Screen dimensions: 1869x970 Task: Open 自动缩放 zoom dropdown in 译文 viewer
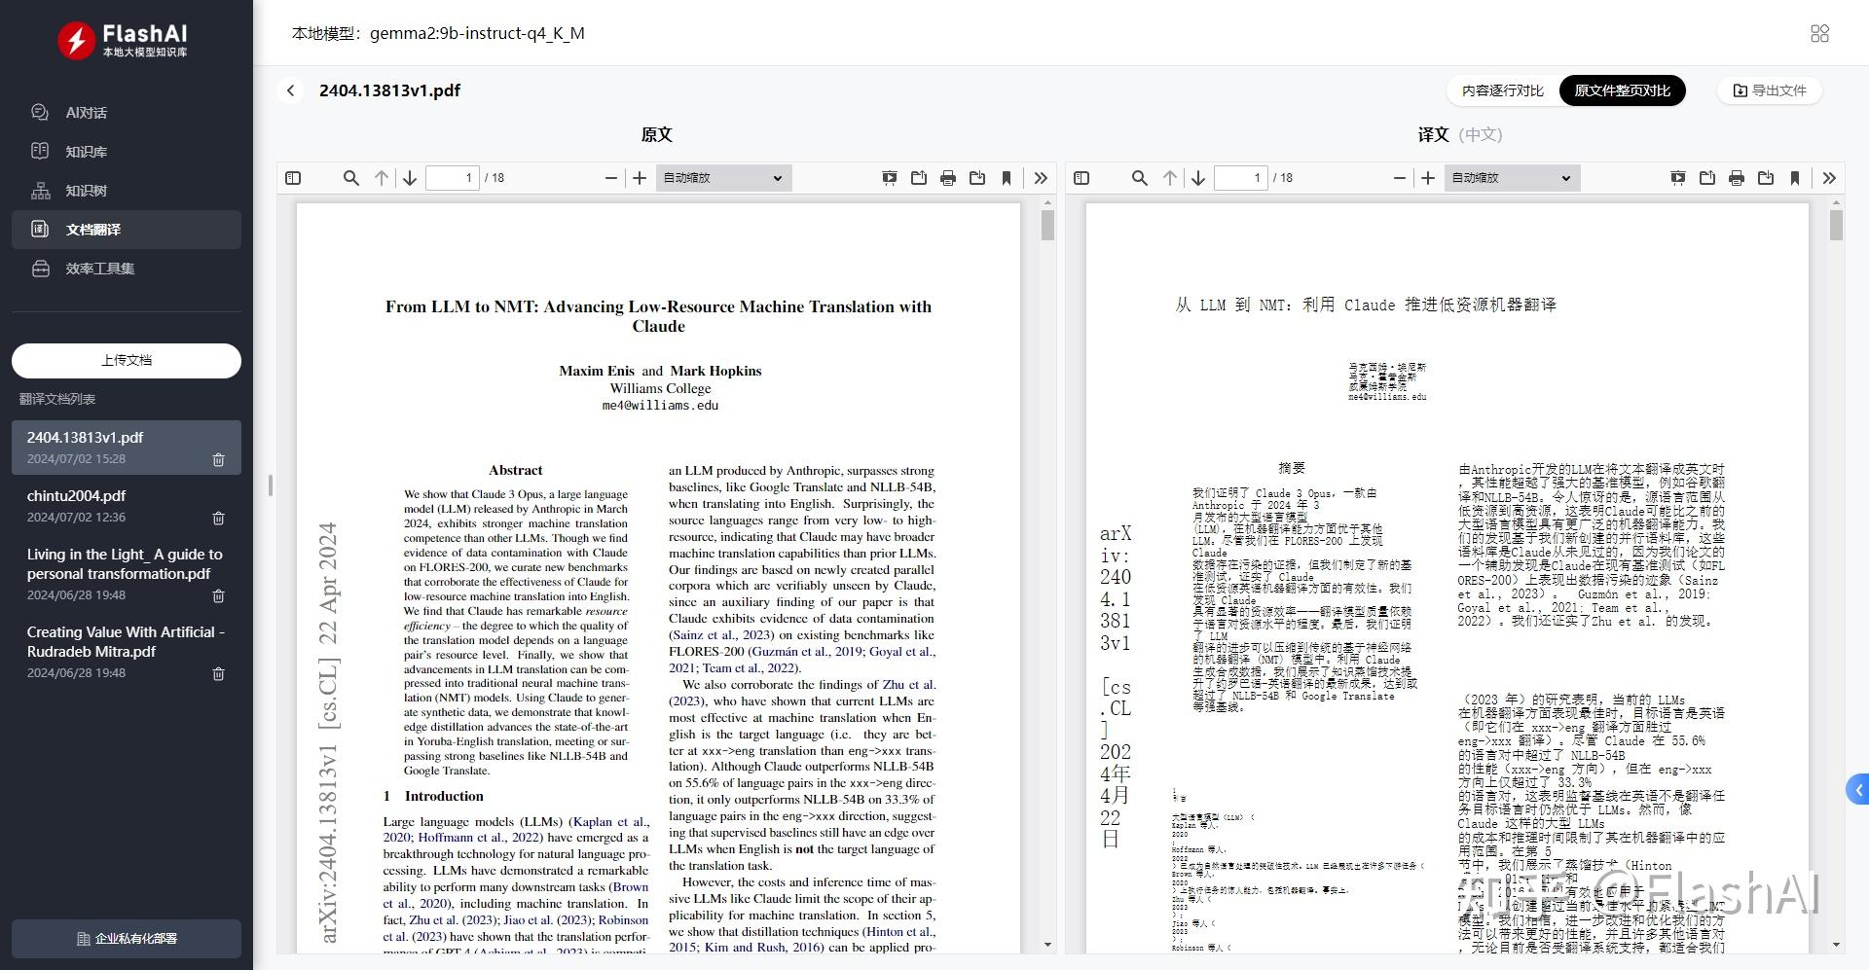click(x=1513, y=178)
